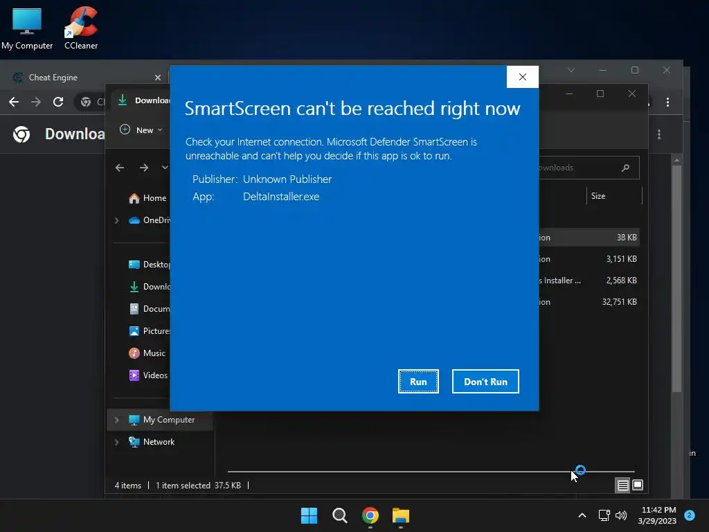The height and width of the screenshot is (532, 709).
Task: Show hidden system tray icons
Action: tap(582, 515)
